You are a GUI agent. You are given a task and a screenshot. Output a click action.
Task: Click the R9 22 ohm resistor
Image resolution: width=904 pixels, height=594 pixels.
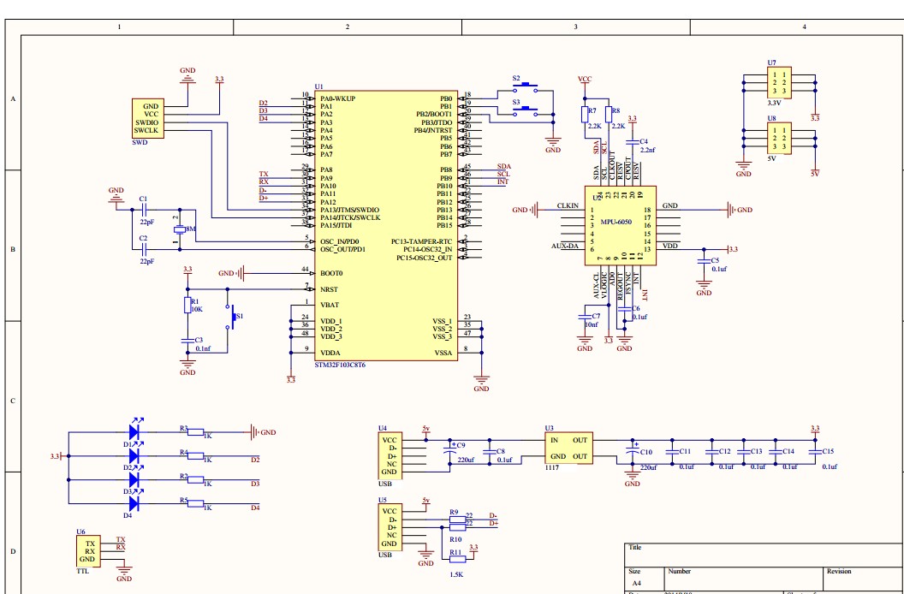pos(457,520)
